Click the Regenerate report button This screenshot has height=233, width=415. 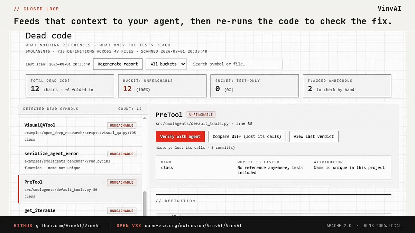coord(118,64)
